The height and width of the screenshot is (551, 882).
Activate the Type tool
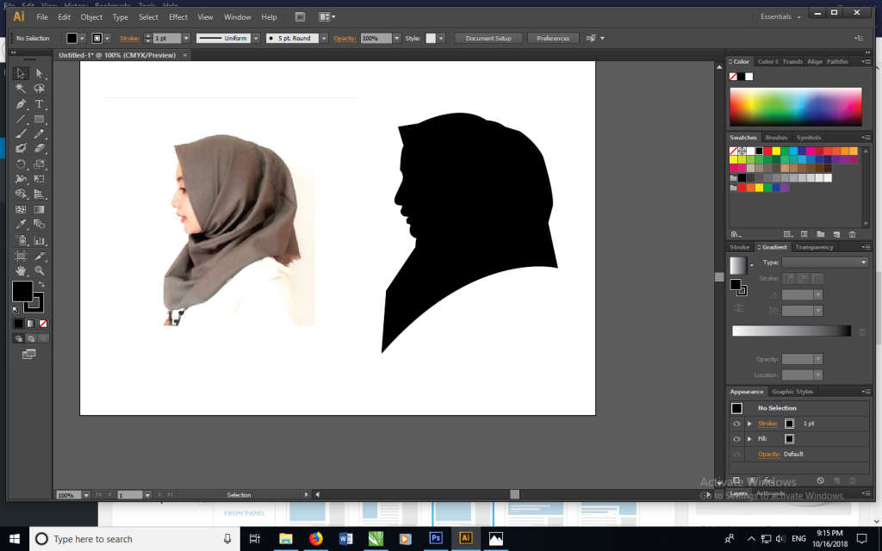point(40,104)
